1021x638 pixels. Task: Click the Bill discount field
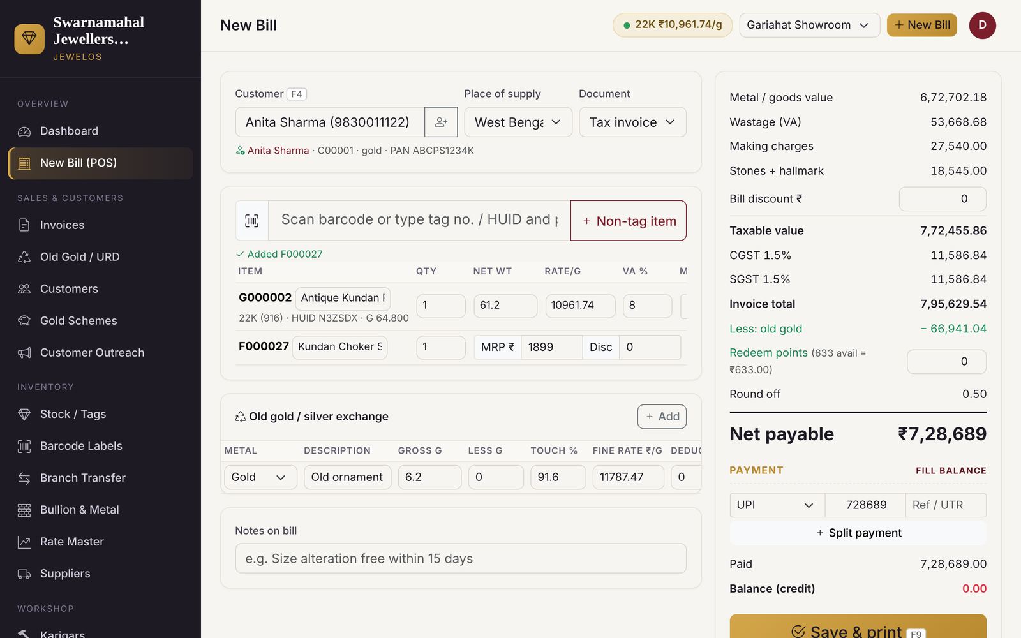click(943, 199)
